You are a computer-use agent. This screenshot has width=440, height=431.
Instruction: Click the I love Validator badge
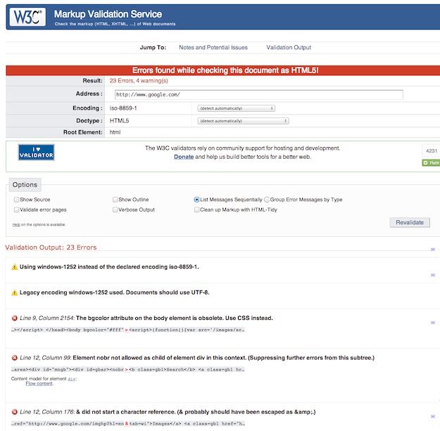(x=36, y=153)
